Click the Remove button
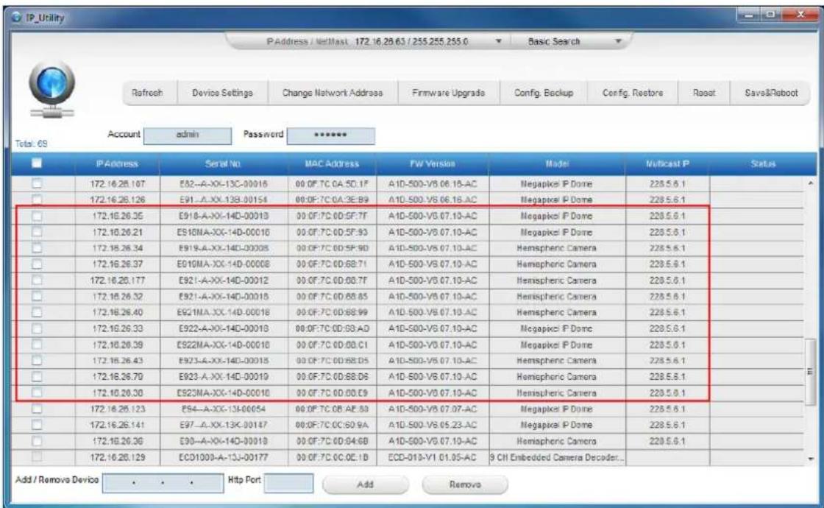Viewport: 824px width, 508px height. [x=465, y=484]
